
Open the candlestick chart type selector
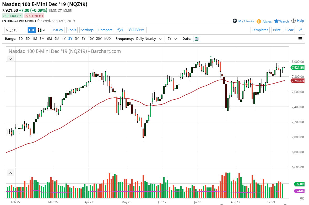(41, 30)
